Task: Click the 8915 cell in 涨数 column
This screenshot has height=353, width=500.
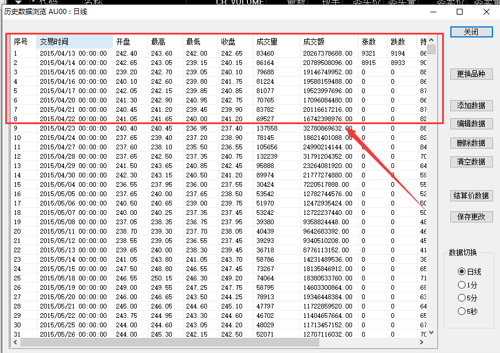Action: (x=368, y=63)
